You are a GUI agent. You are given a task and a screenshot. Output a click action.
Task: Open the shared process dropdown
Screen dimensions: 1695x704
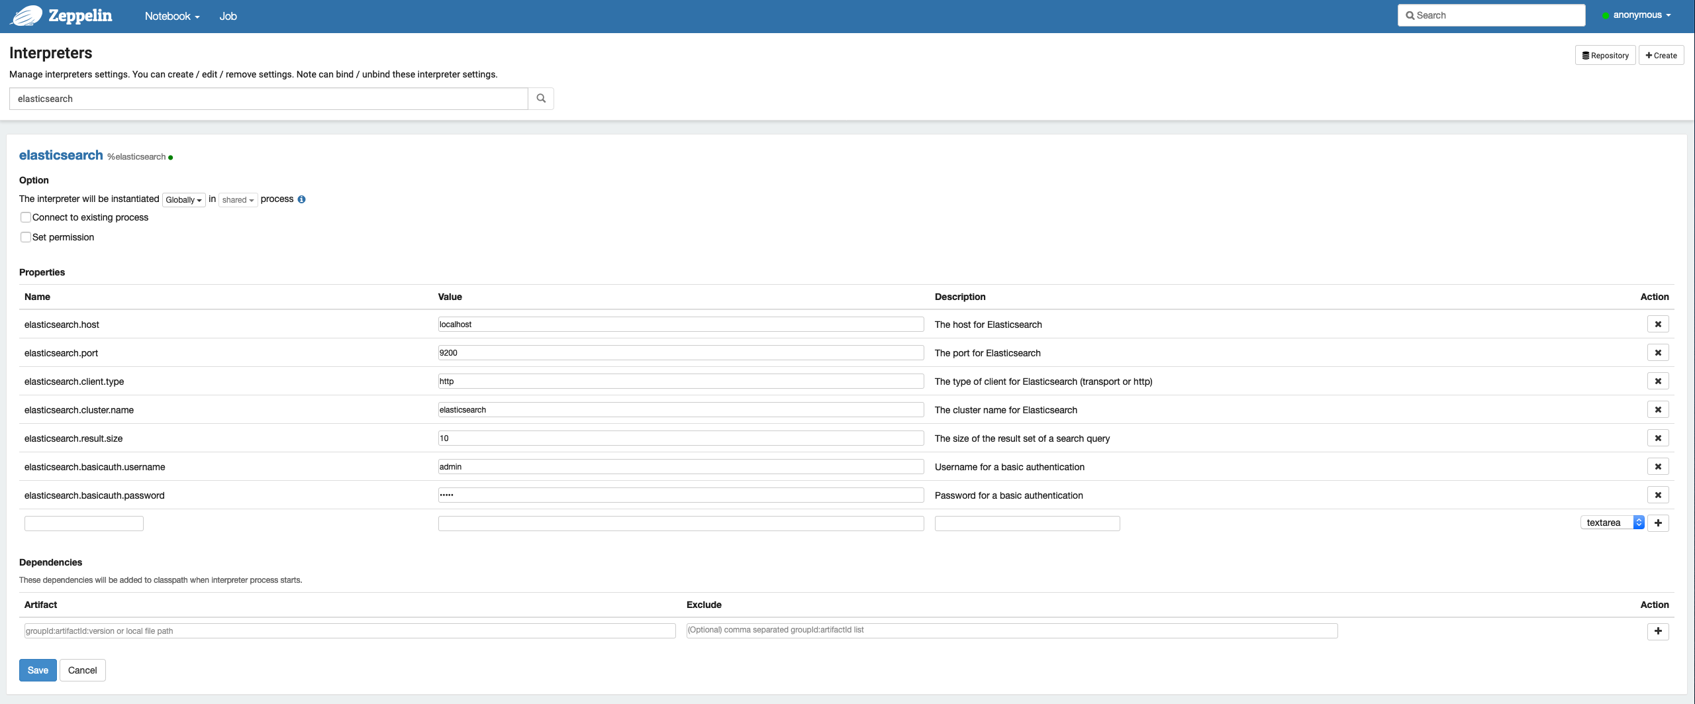tap(238, 199)
